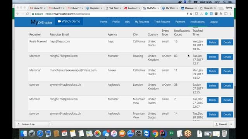Image resolution: width=248 pixels, height=139 pixels.
Task: Click the MyCVTracker logo
Action: tap(41, 22)
